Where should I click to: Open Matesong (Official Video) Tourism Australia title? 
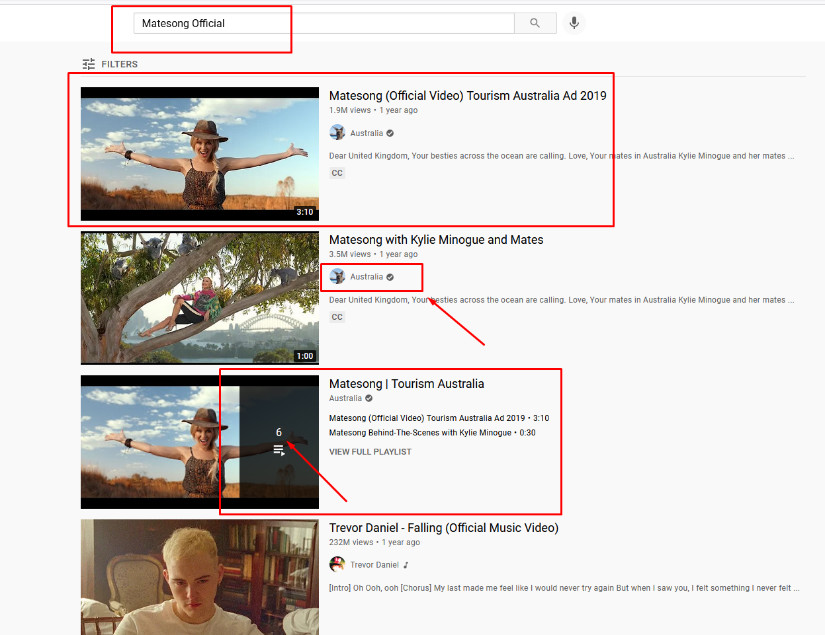pos(467,96)
